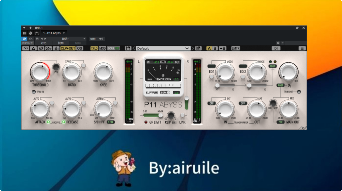Click the copy to B button
Viewport: 342px width, 191px height.
tap(222, 48)
